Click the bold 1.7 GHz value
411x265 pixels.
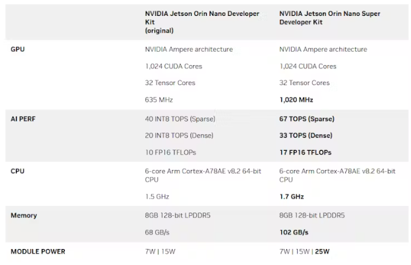pos(292,197)
